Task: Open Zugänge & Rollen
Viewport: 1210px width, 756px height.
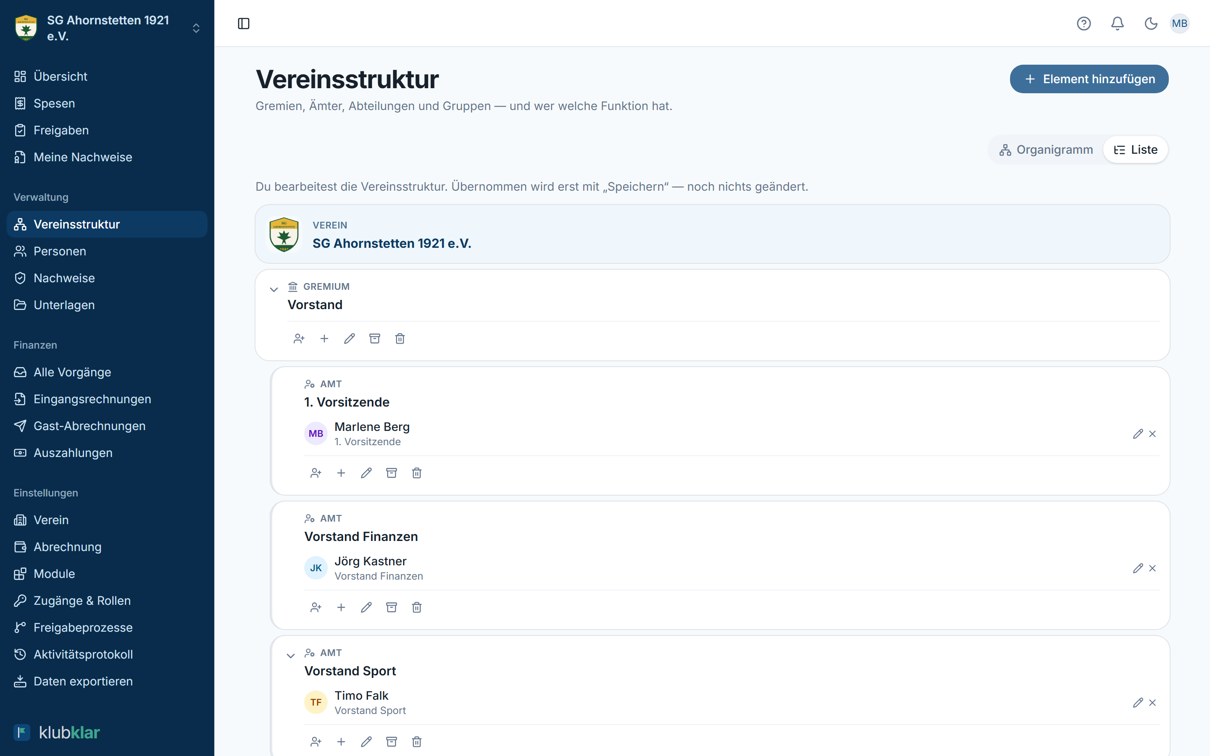Action: 107,601
